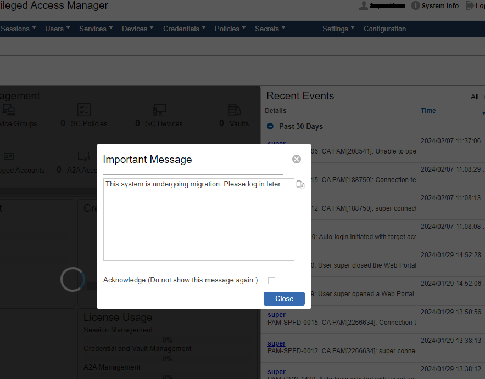
Task: Open the Policies menu
Action: coord(230,29)
